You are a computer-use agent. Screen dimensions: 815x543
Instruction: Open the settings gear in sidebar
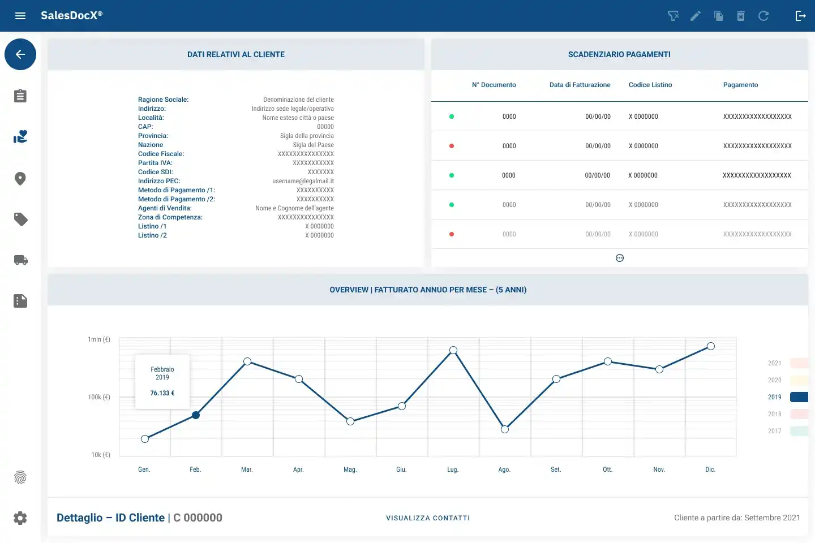pos(20,518)
